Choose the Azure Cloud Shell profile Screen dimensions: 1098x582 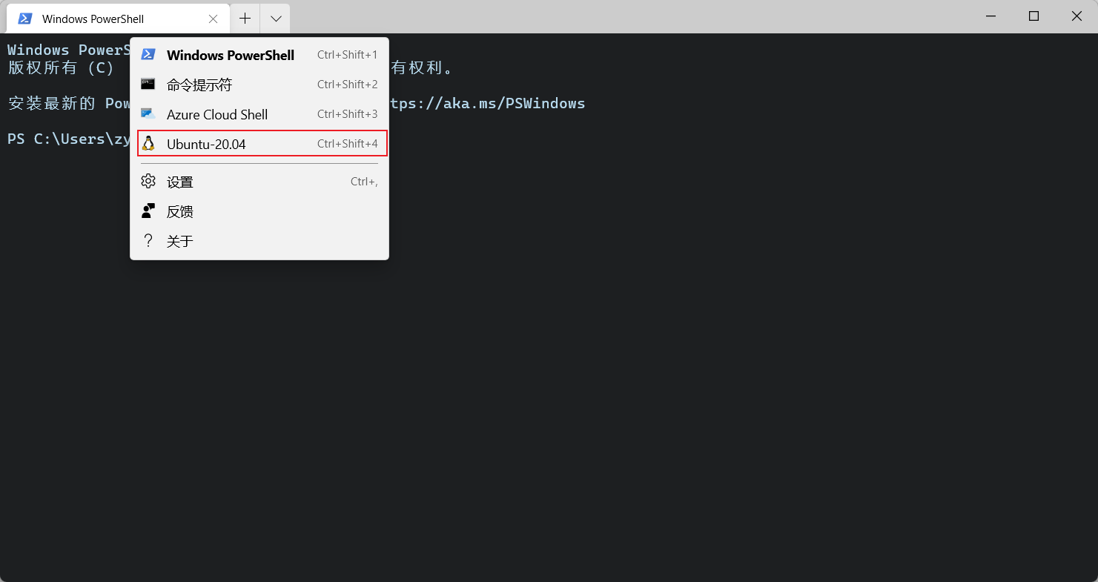pos(217,114)
